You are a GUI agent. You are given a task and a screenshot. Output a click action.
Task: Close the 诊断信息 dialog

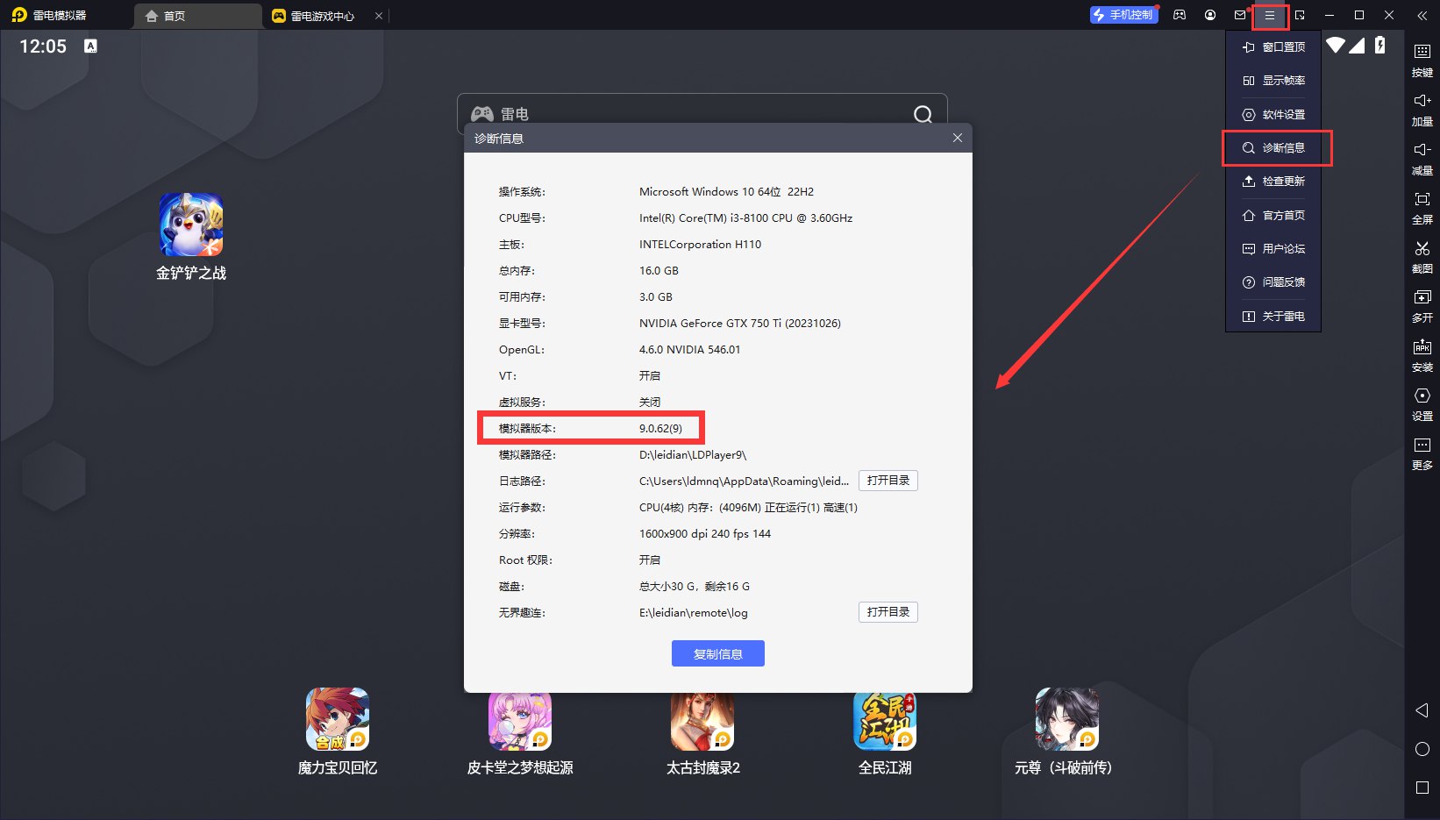point(958,138)
